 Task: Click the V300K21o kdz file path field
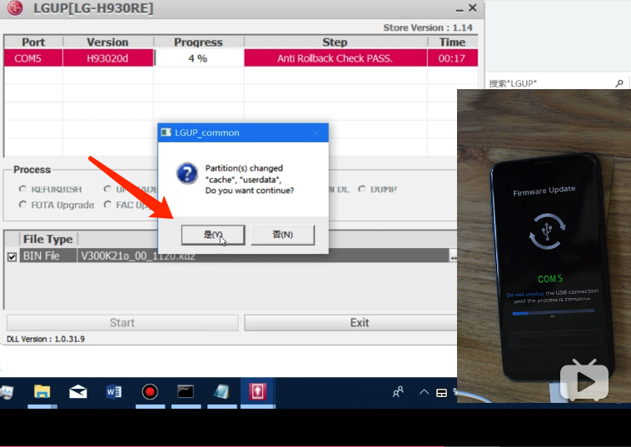(263, 256)
